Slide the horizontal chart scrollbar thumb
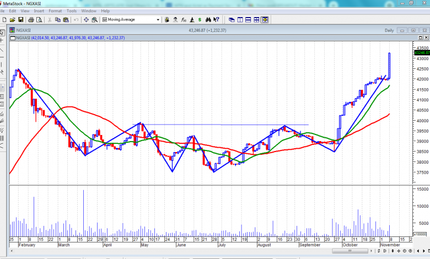This screenshot has height=259, width=430. point(350,251)
